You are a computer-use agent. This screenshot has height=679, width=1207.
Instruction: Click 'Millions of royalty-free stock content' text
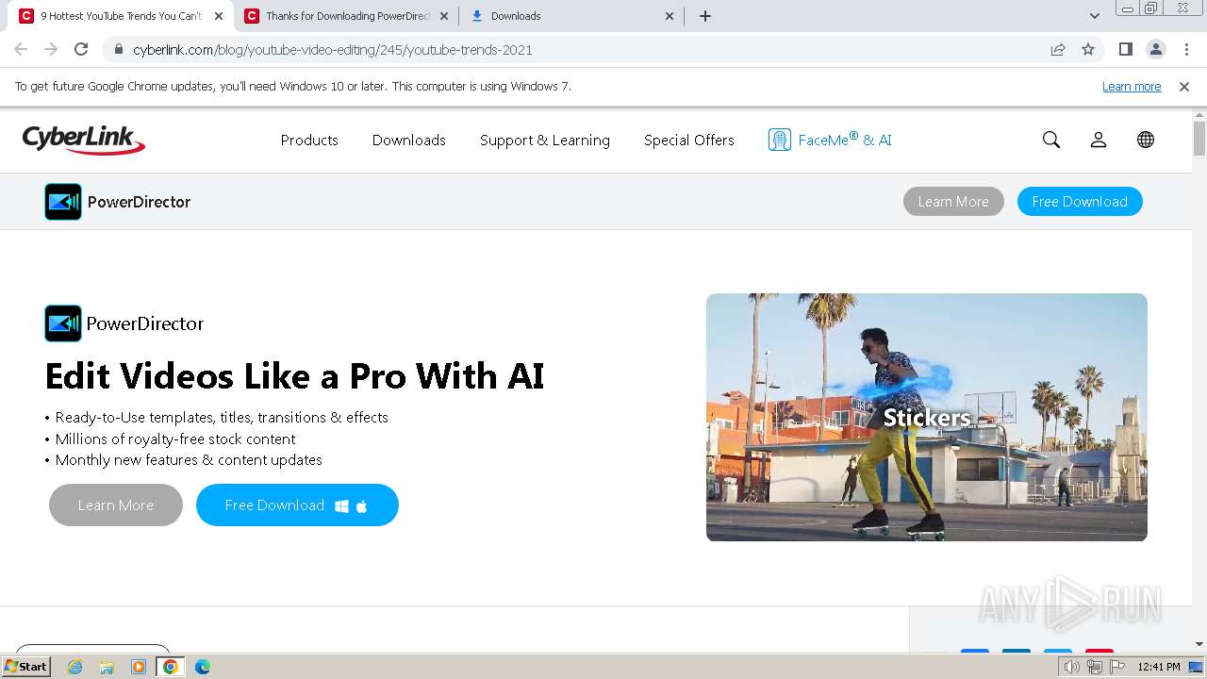[175, 439]
